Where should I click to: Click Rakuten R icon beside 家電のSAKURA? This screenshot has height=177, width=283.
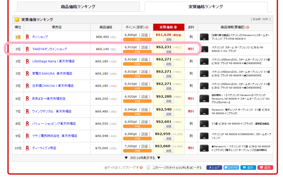27,74
